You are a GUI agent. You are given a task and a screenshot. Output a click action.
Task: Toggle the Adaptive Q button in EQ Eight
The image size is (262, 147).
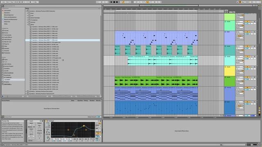98,133
